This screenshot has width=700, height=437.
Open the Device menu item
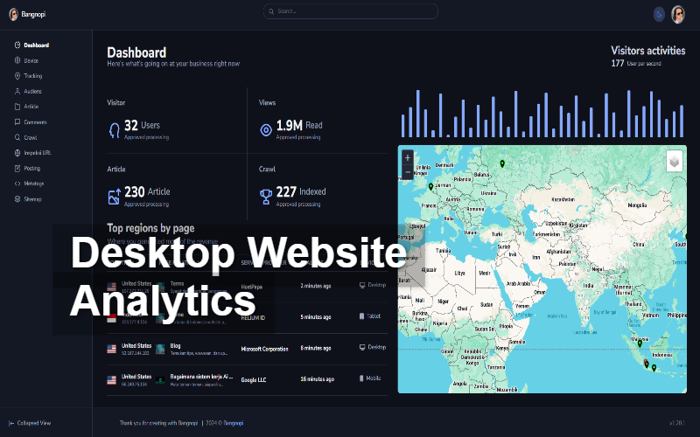point(31,60)
